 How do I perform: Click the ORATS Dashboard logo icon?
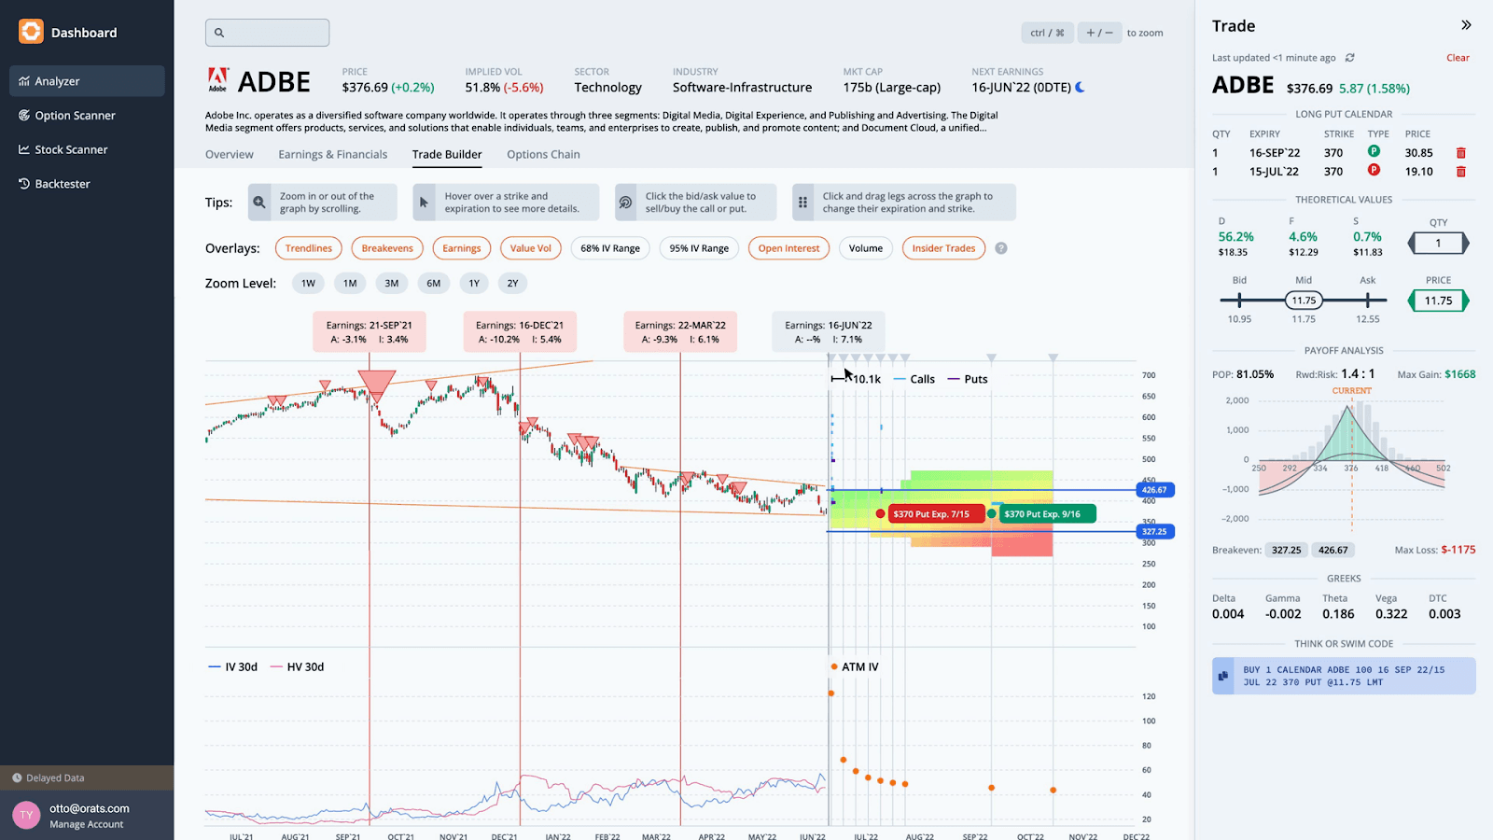(x=31, y=32)
